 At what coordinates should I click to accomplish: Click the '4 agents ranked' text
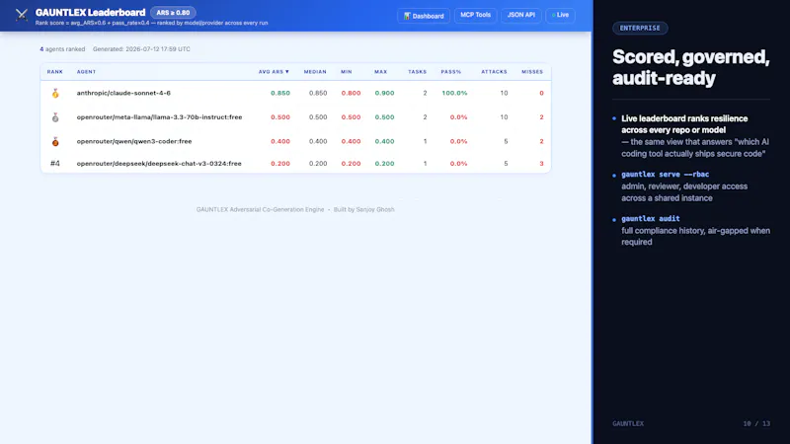62,49
